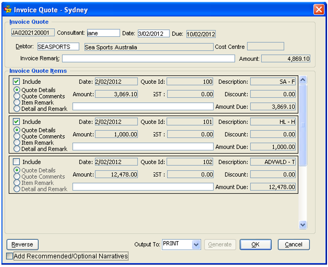Click Discount field of quote 100
328x267 pixels.
click(273, 94)
